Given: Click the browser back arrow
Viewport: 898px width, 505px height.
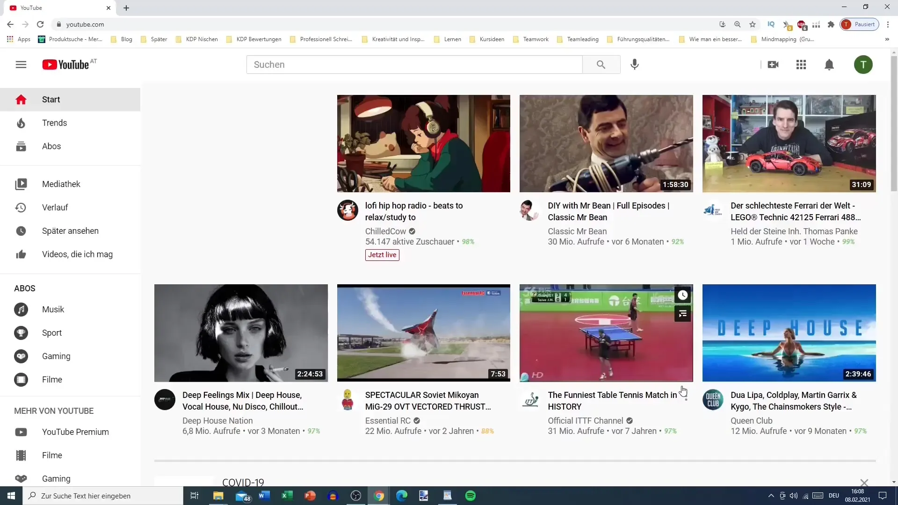Looking at the screenshot, I should click(x=10, y=24).
